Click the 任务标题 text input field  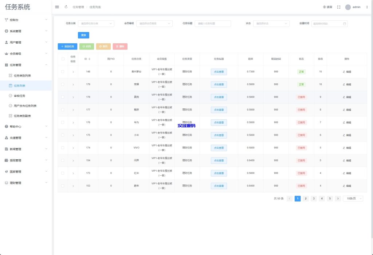point(213,24)
